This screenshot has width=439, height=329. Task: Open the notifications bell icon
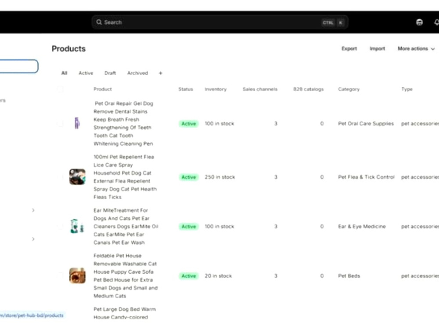[436, 22]
